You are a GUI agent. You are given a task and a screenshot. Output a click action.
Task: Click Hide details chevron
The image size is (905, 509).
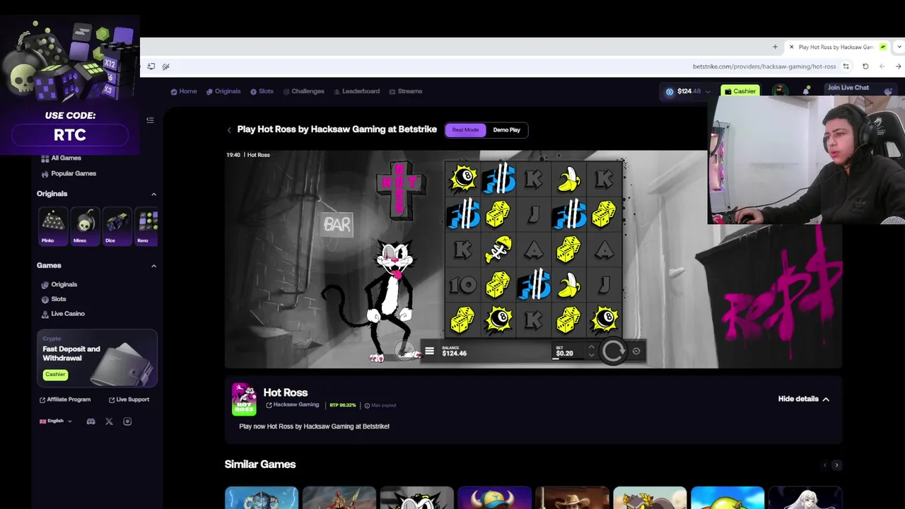click(x=826, y=399)
